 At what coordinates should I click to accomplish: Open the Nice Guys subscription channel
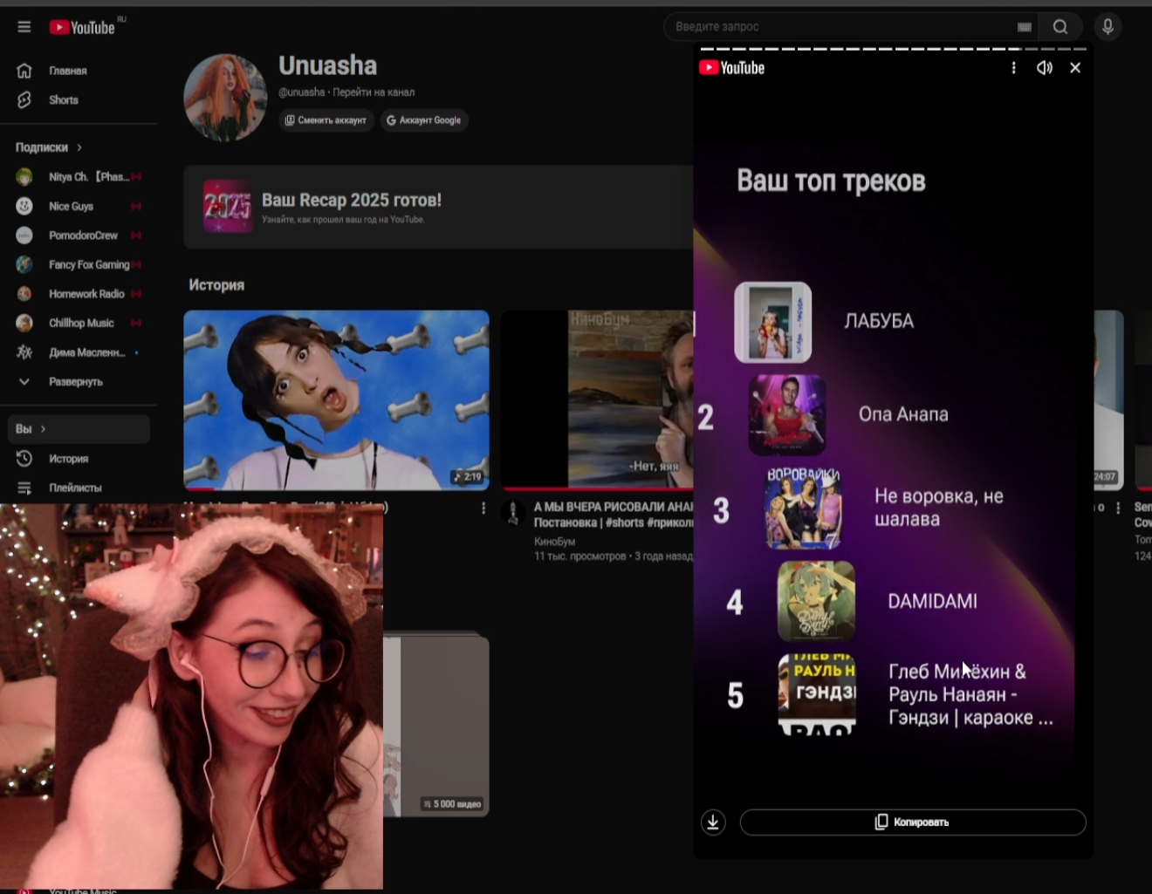[x=79, y=207]
